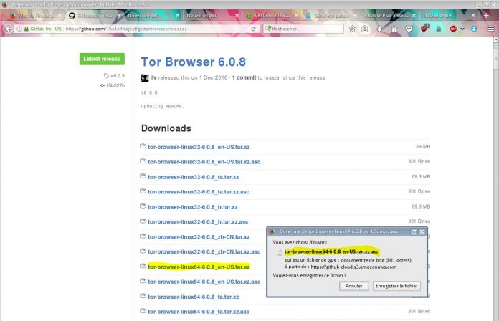This screenshot has width=499, height=321.
Task: Click package icon beside linux64 fa.tar.xz
Action: pyautogui.click(x=143, y=296)
